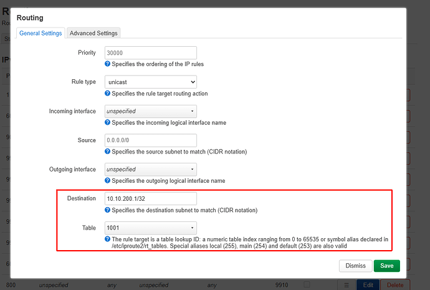430x290 pixels.
Task: Open the Rule type unicast dropdown
Action: 151,82
